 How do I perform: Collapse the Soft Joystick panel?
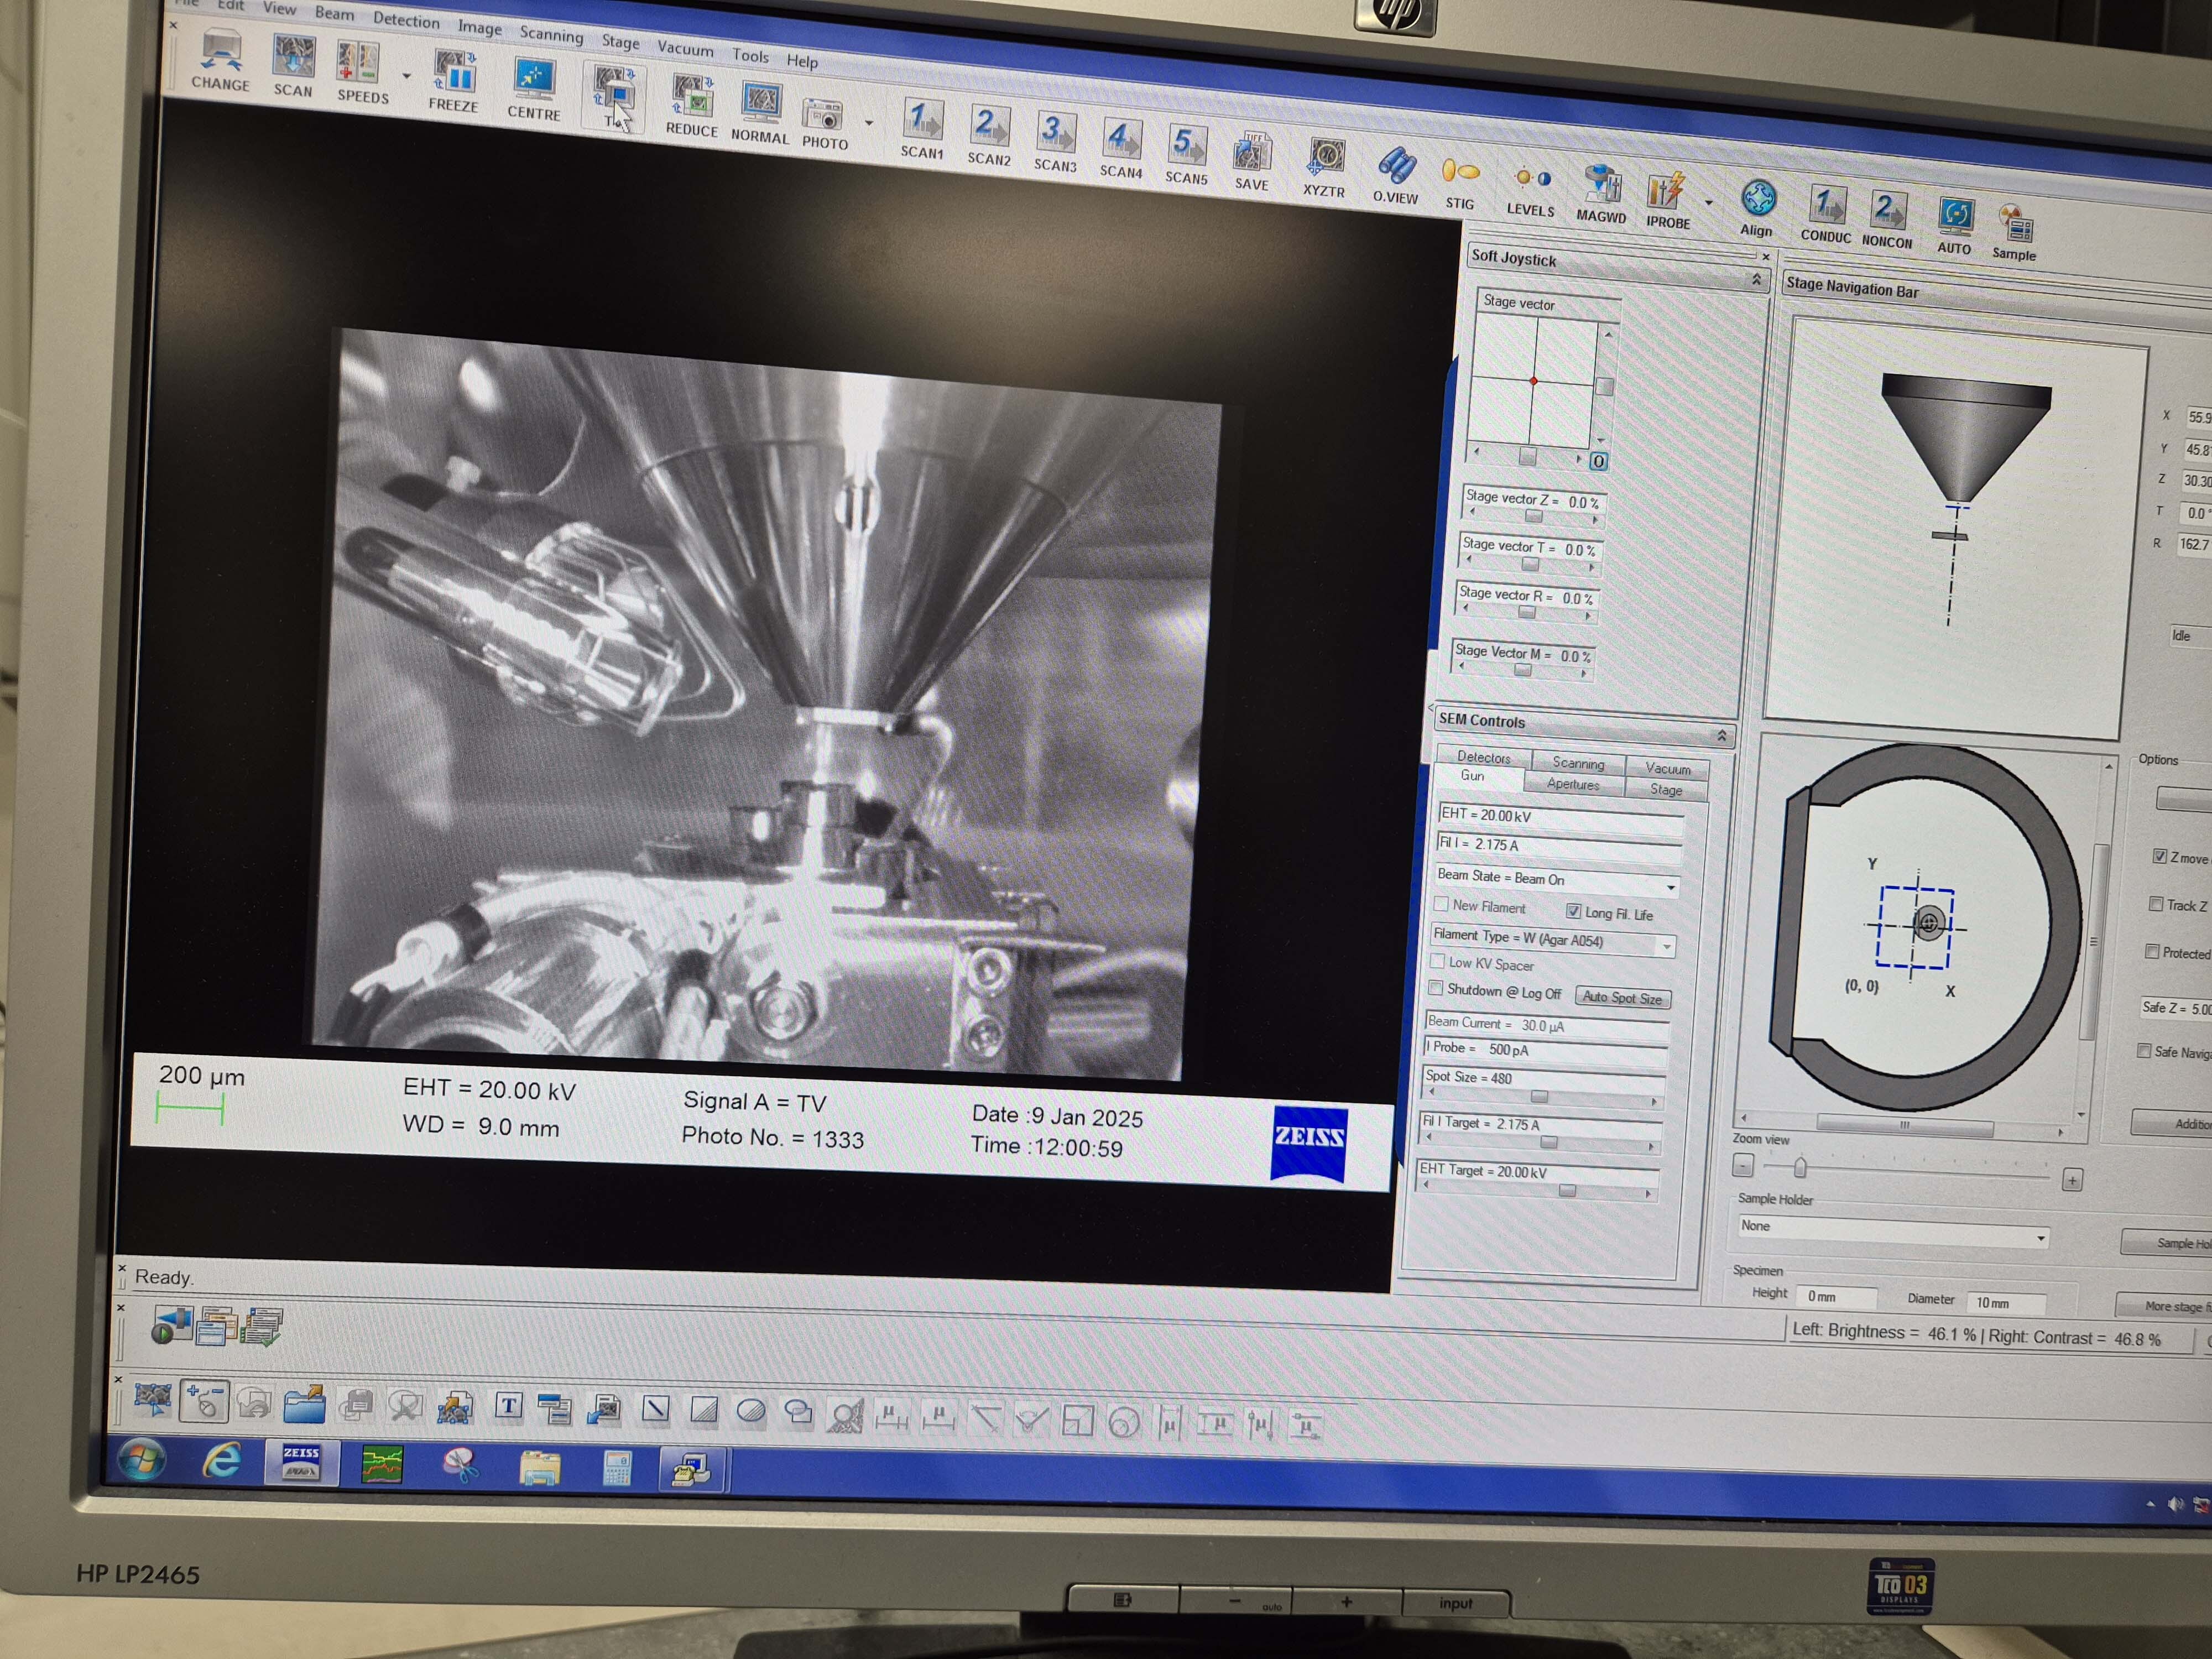1757,280
